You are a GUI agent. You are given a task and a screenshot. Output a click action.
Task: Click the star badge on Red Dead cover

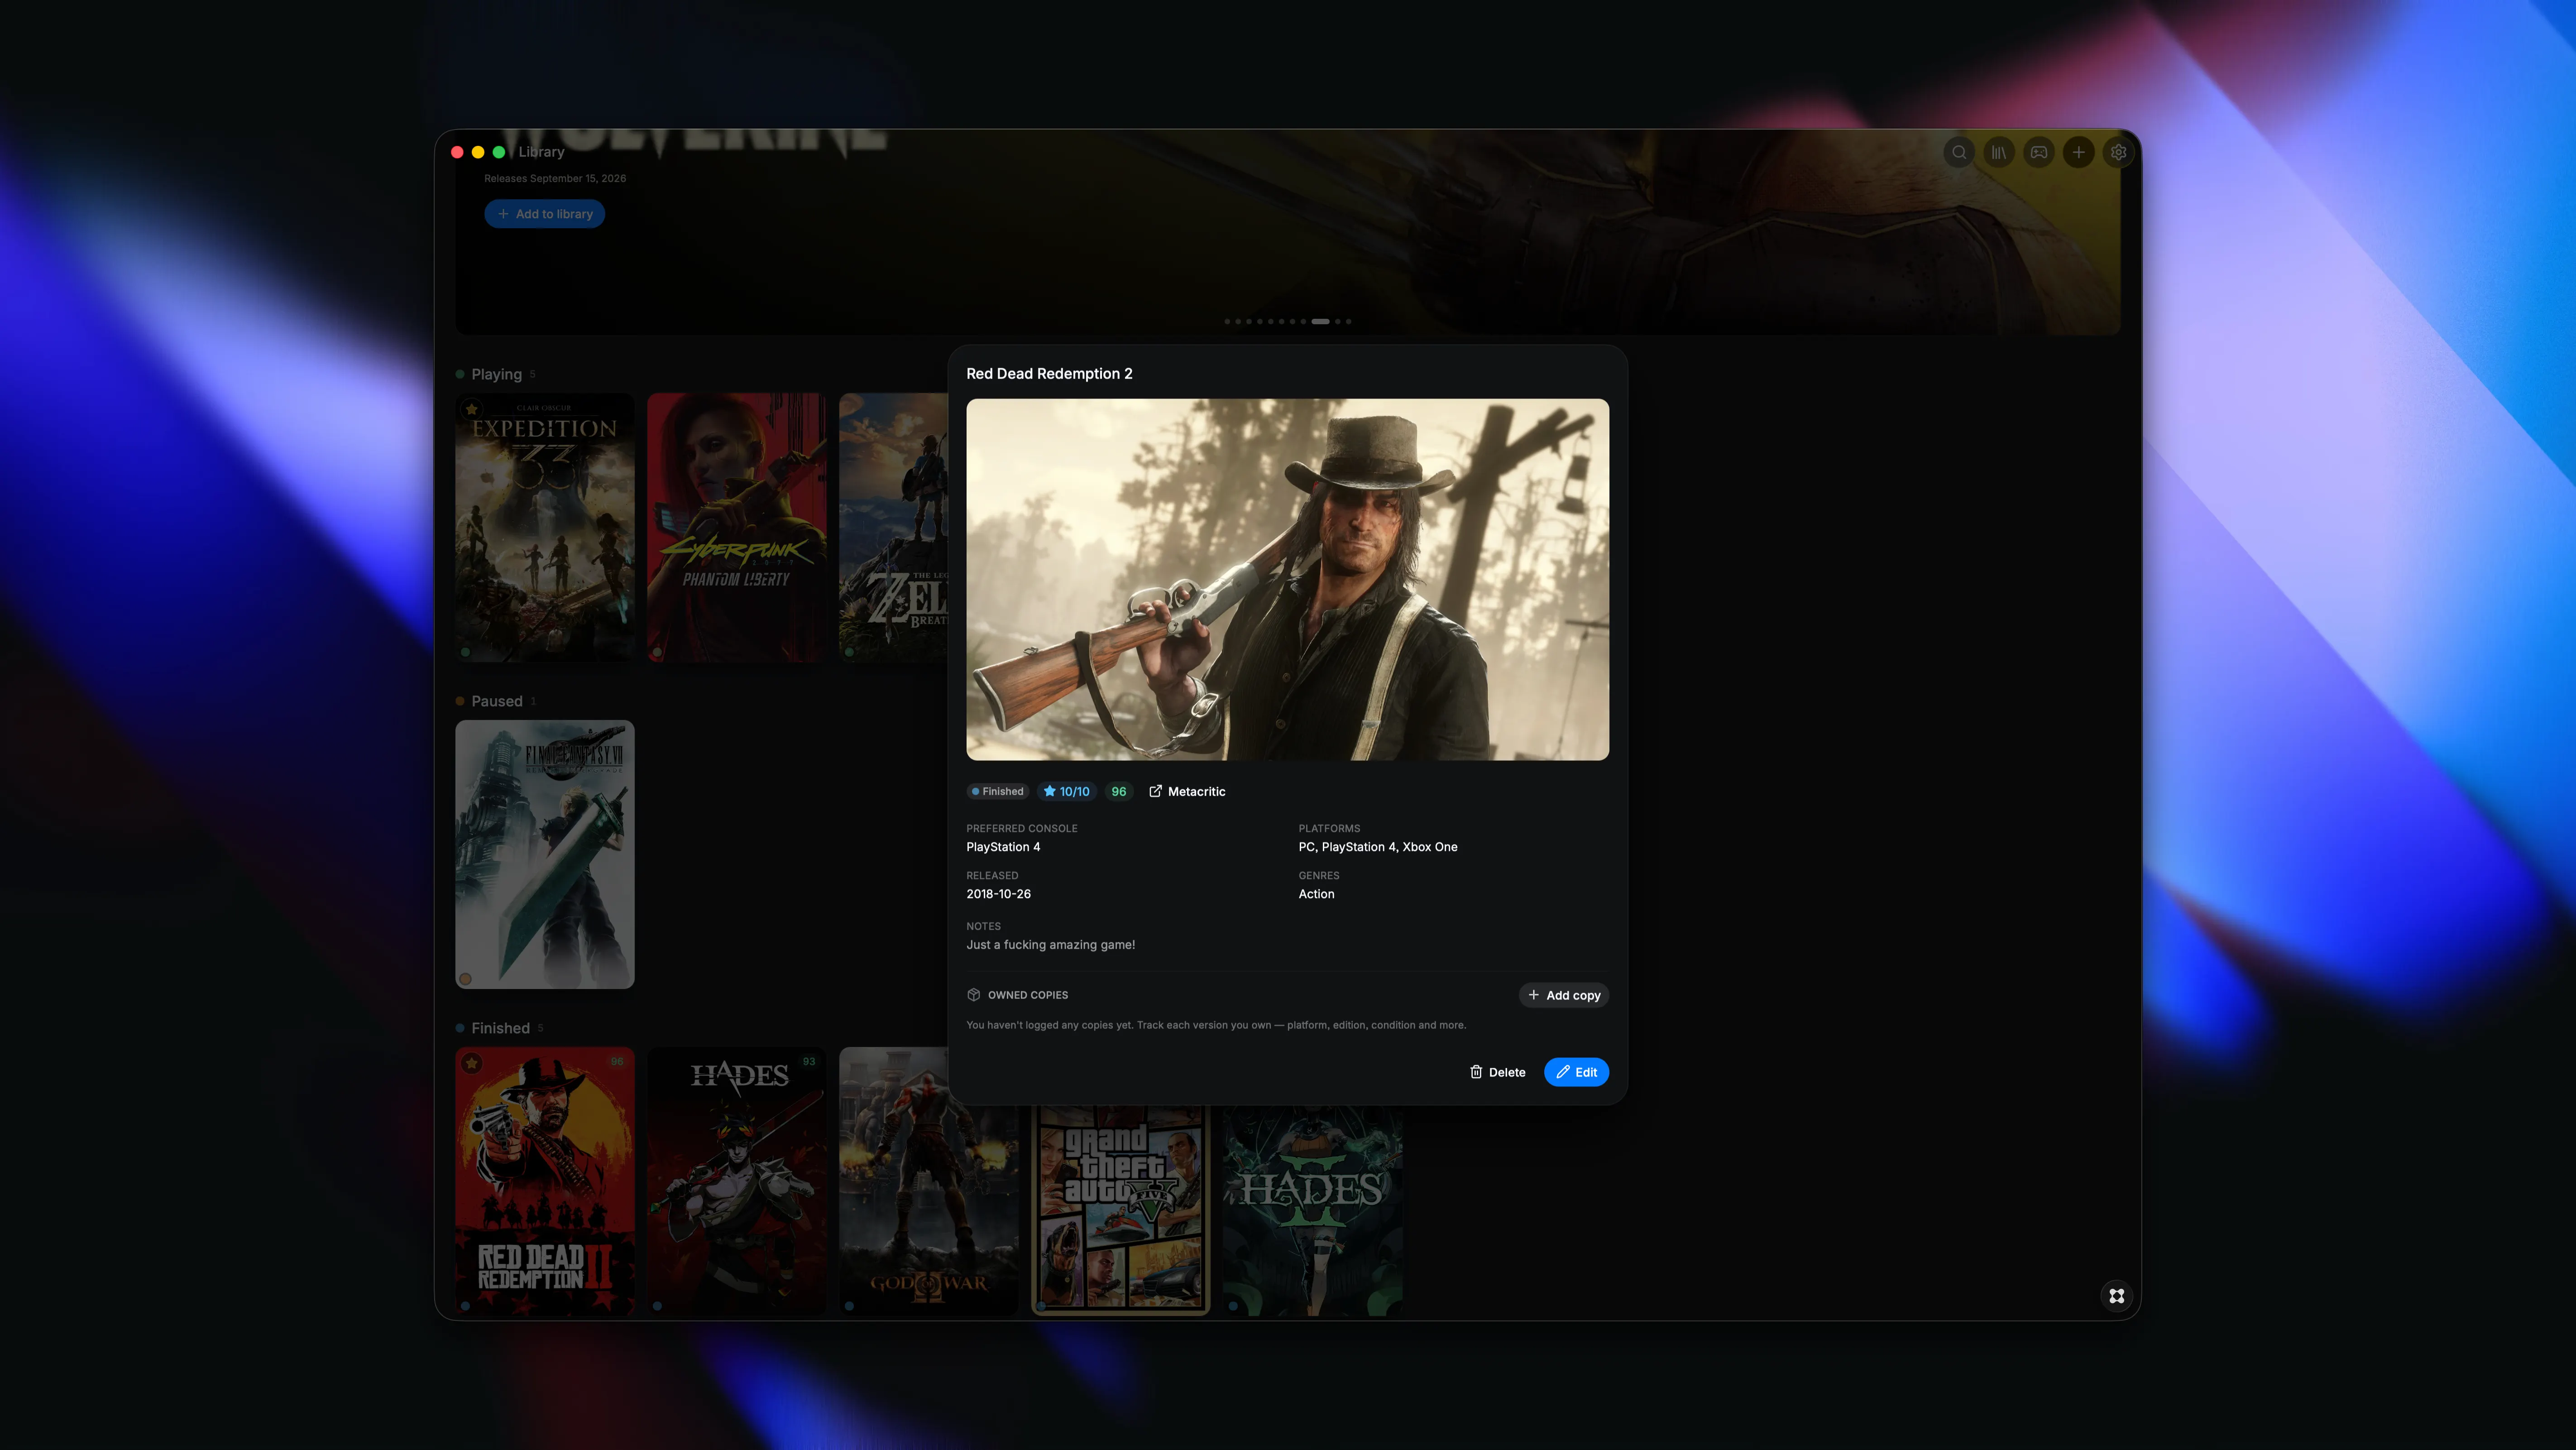472,1062
